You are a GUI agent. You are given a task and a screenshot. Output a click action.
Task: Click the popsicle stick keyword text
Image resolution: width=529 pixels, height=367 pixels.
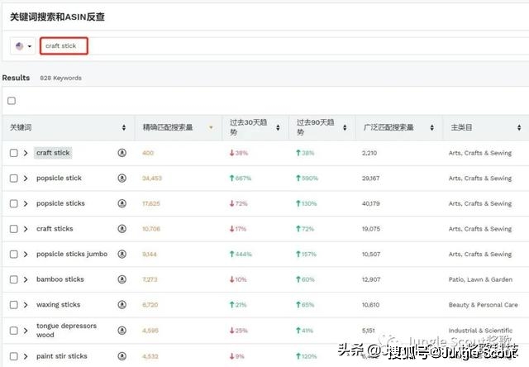coord(59,178)
